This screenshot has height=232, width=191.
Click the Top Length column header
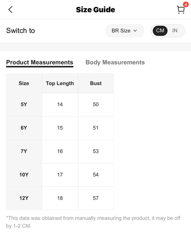pyautogui.click(x=60, y=83)
